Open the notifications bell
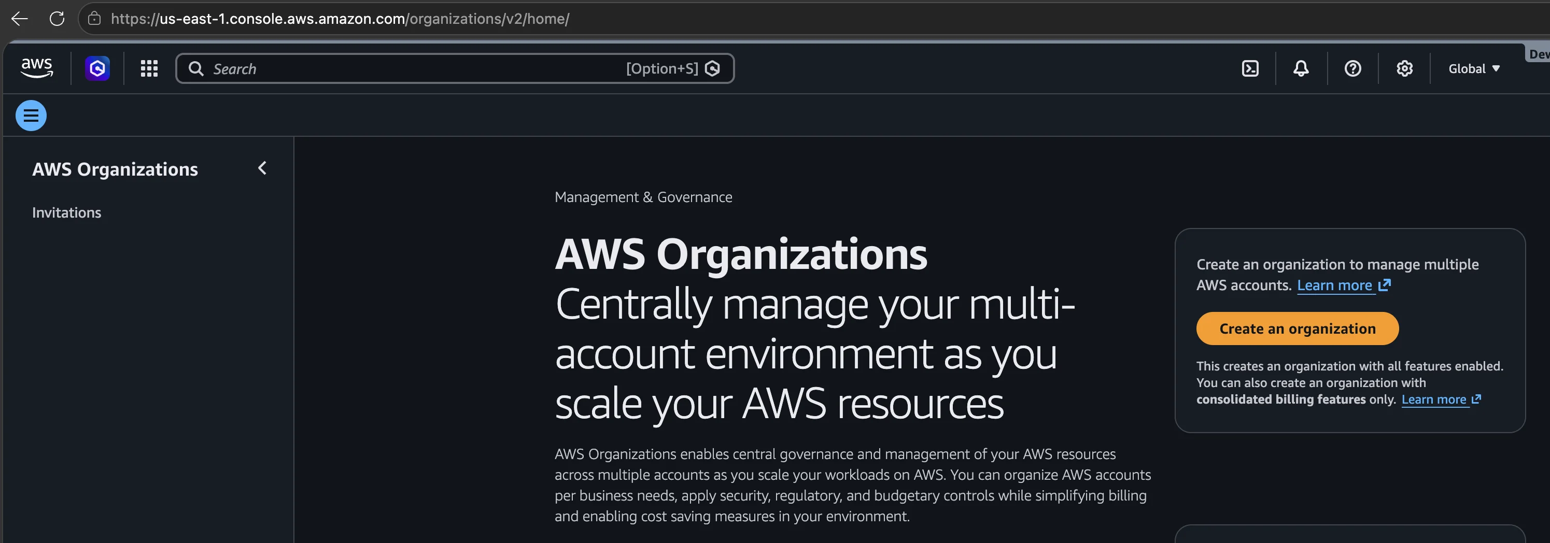The height and width of the screenshot is (543, 1550). (1301, 68)
